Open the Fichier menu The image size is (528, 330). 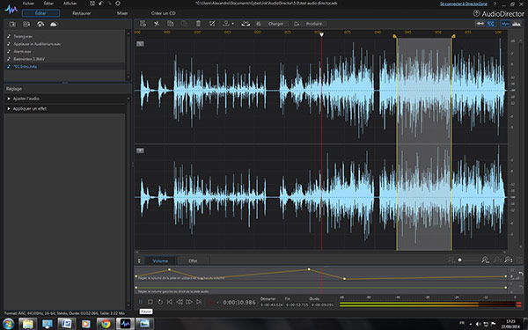coord(28,4)
